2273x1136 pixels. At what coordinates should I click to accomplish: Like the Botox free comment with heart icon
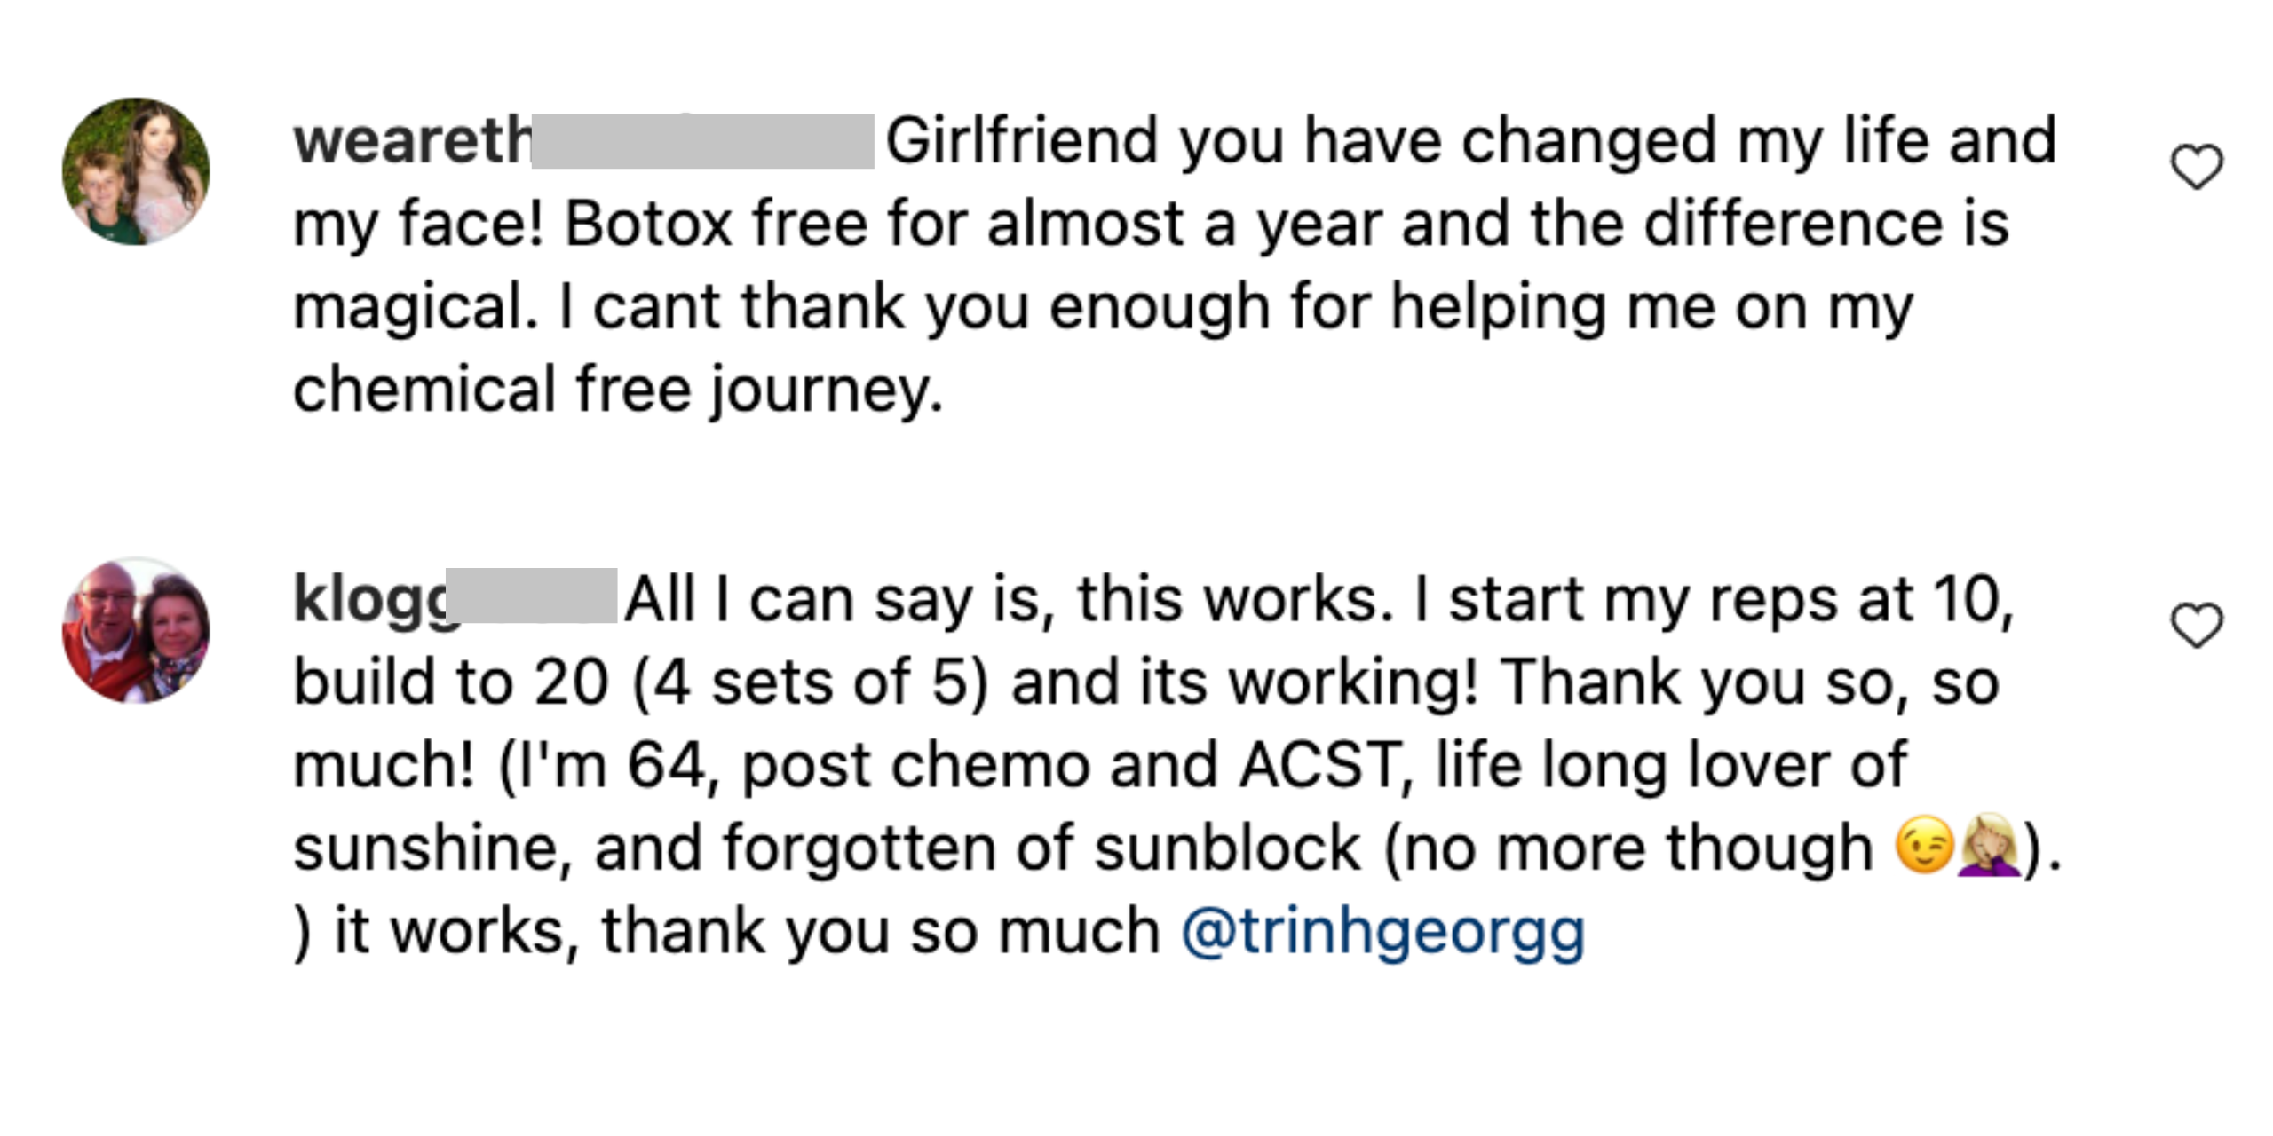[2197, 166]
